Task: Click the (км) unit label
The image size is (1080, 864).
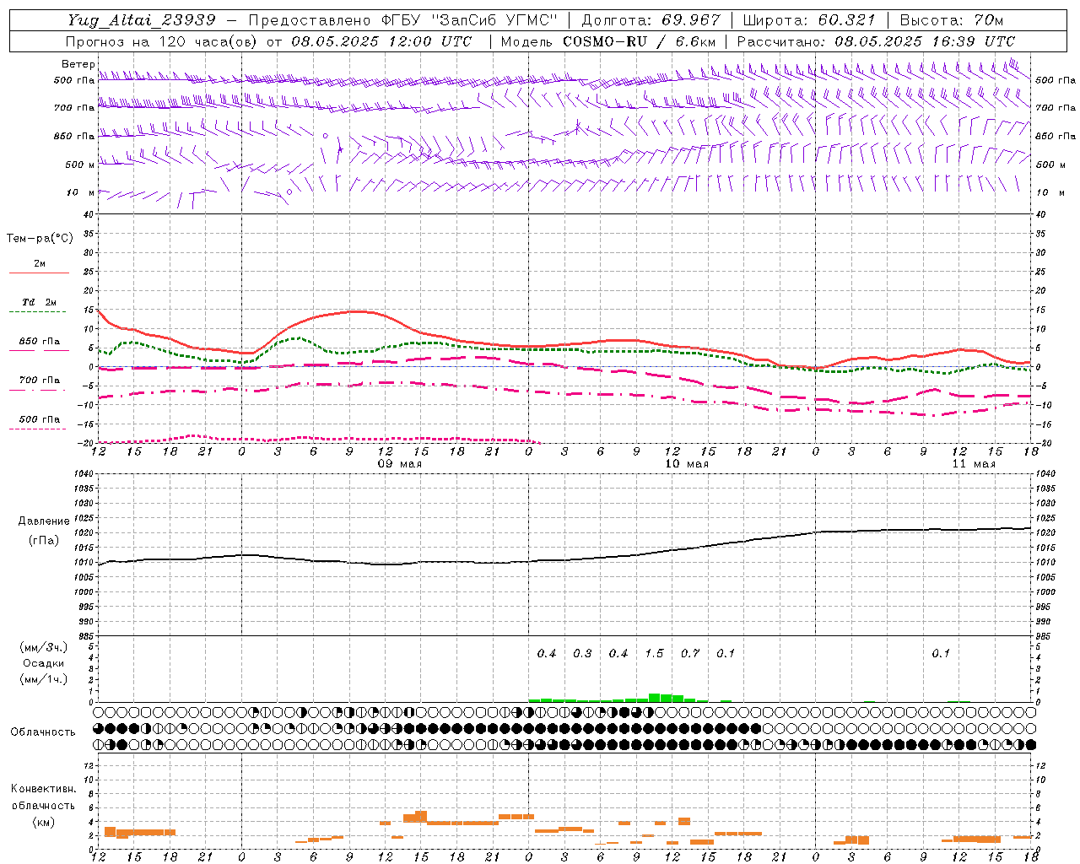Action: pos(44,822)
